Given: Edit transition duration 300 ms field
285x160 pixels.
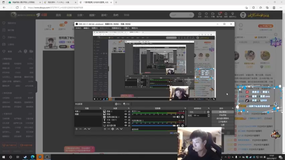Looking at the screenshot, I should click(200, 115).
